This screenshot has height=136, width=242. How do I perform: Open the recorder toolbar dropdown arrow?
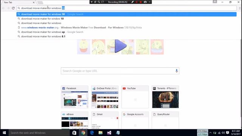[92, 2]
